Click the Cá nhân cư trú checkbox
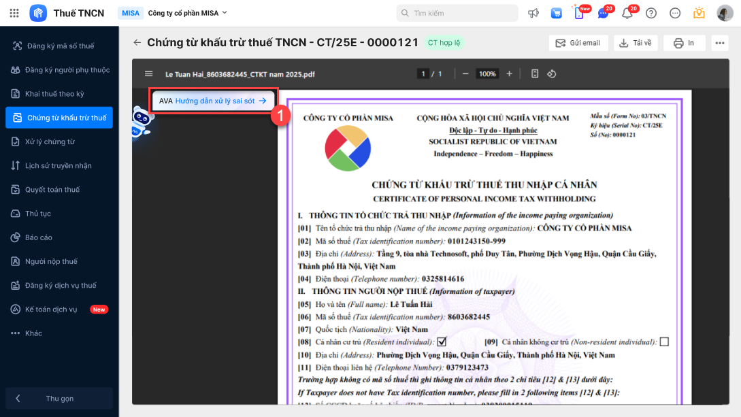 click(x=442, y=341)
